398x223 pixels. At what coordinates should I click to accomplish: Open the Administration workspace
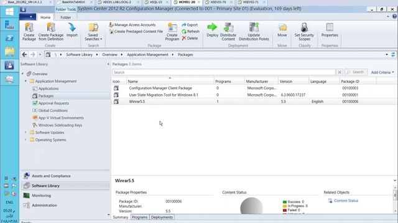pos(65,205)
